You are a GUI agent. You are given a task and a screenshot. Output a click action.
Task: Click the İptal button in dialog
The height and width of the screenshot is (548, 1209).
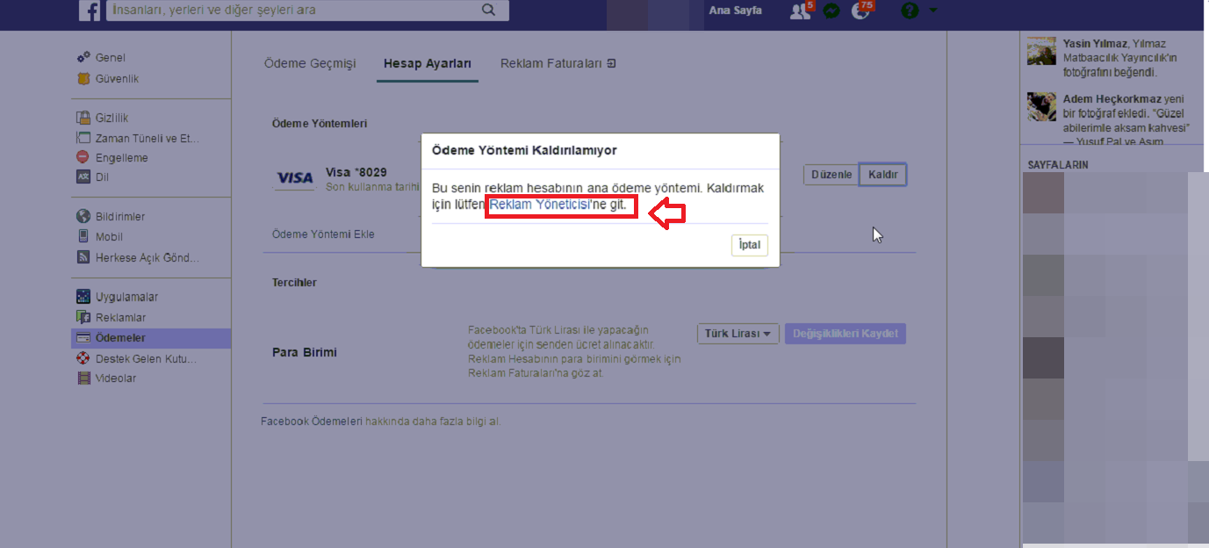click(749, 245)
